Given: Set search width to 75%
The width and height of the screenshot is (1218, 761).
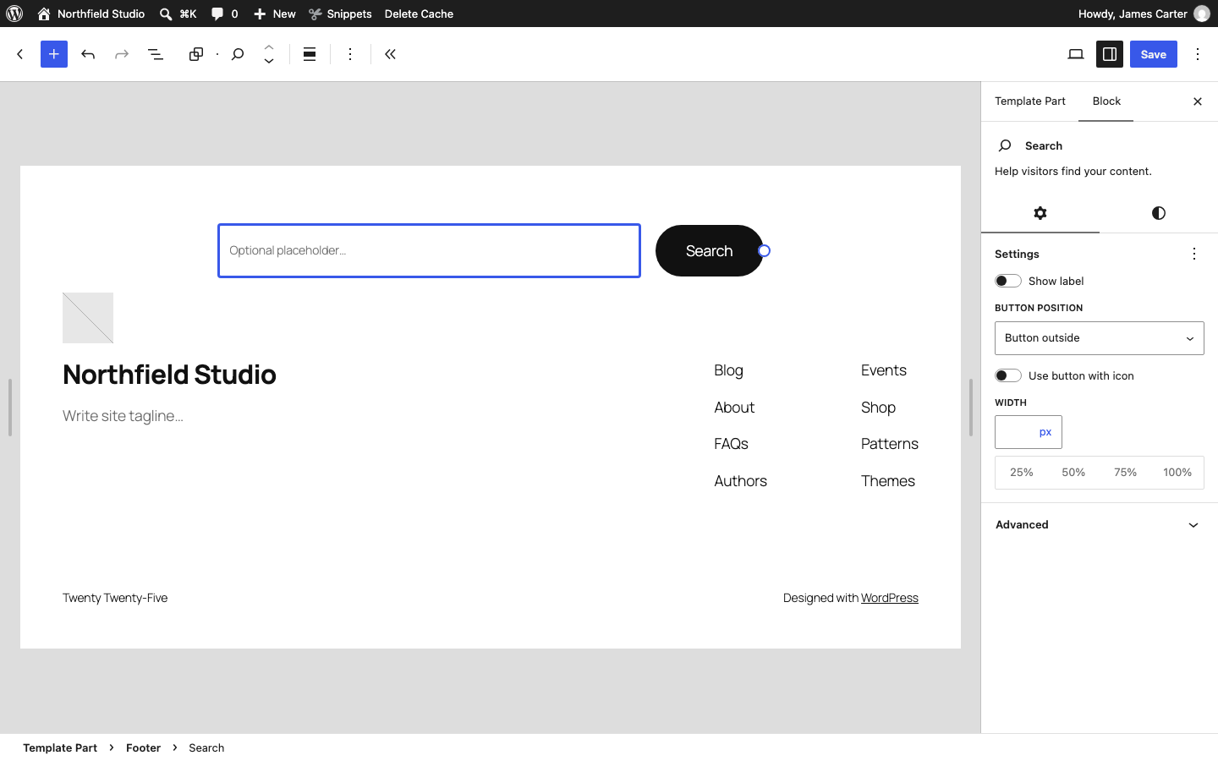Looking at the screenshot, I should tap(1125, 473).
